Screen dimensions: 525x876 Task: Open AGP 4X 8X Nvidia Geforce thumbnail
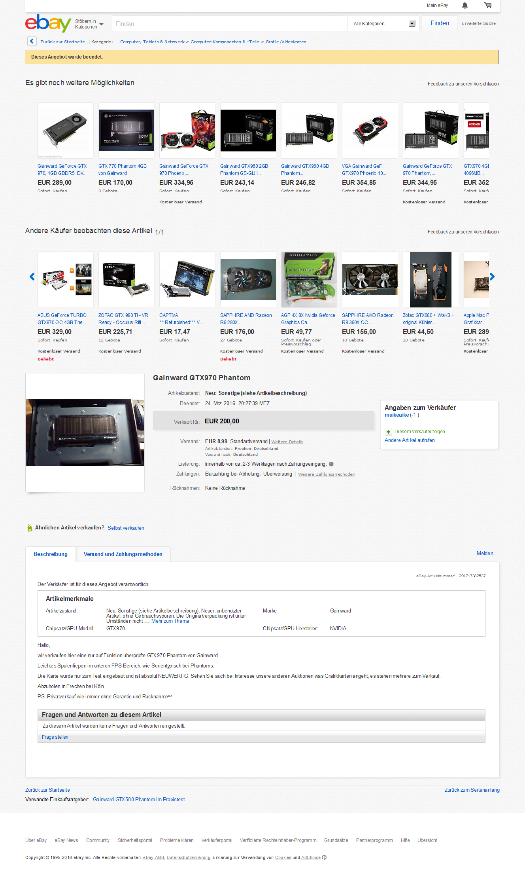[x=309, y=280]
